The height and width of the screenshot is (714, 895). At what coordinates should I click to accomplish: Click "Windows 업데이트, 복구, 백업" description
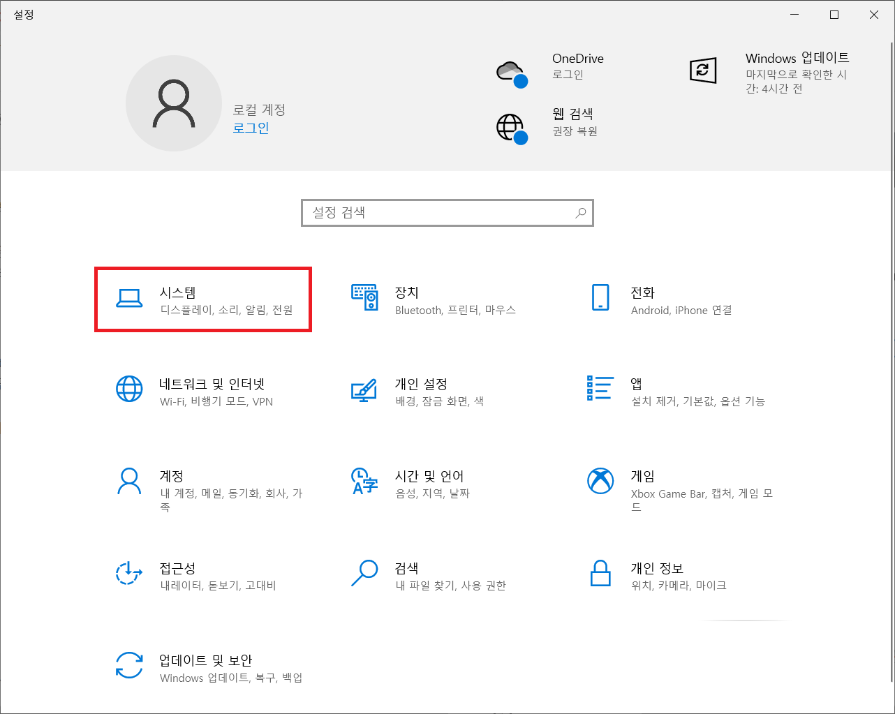[231, 678]
